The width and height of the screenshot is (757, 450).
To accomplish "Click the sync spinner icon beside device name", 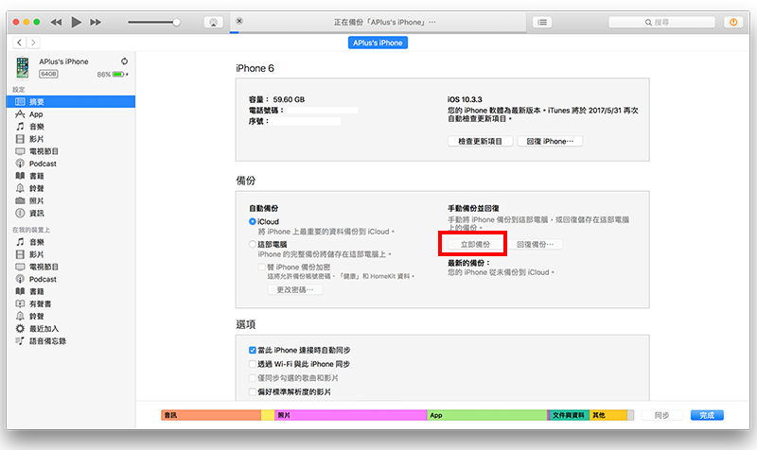I will pos(124,61).
